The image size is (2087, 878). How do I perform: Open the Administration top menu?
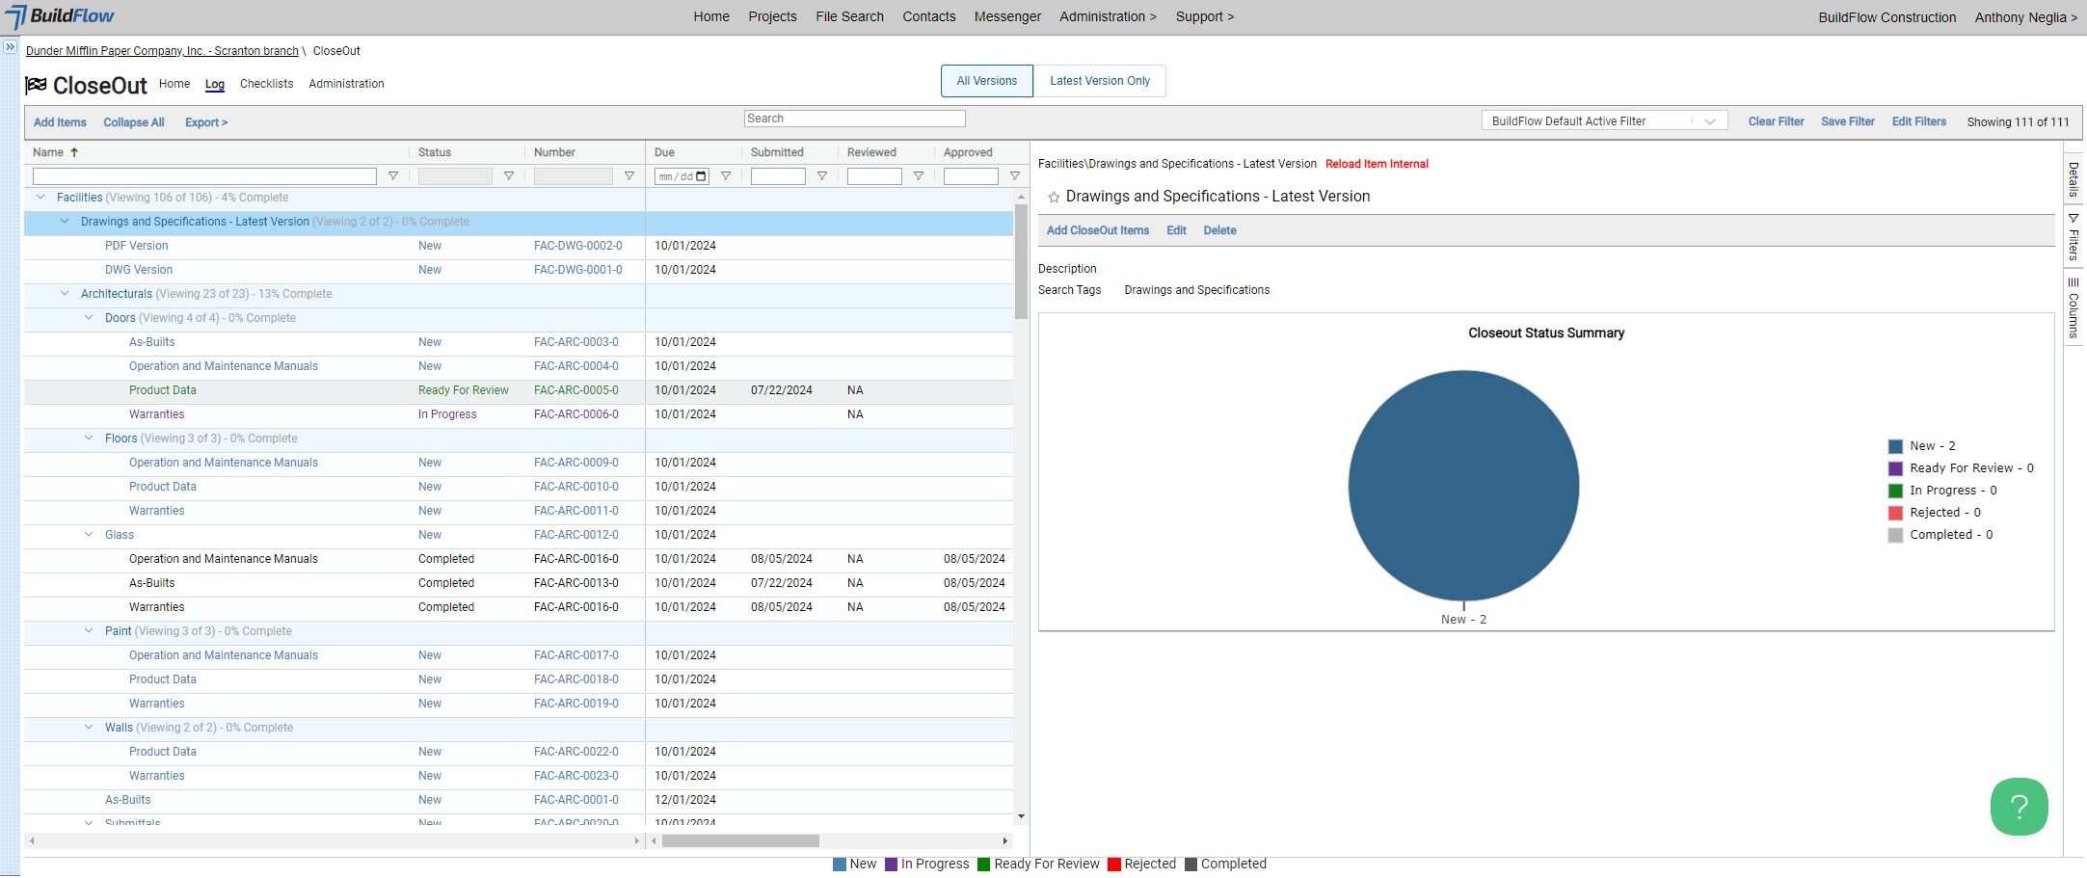coord(1108,16)
